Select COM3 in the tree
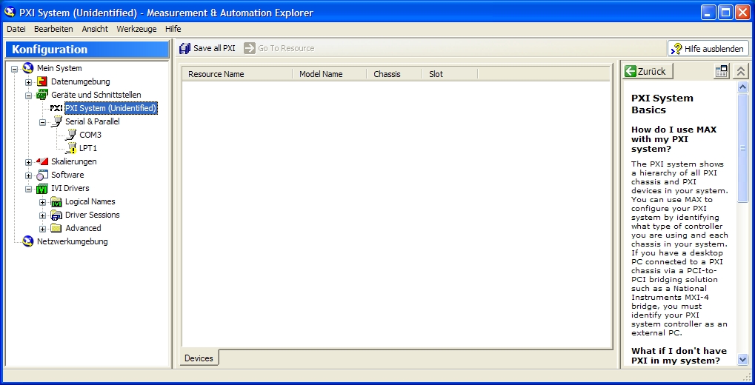755x385 pixels. pyautogui.click(x=90, y=135)
